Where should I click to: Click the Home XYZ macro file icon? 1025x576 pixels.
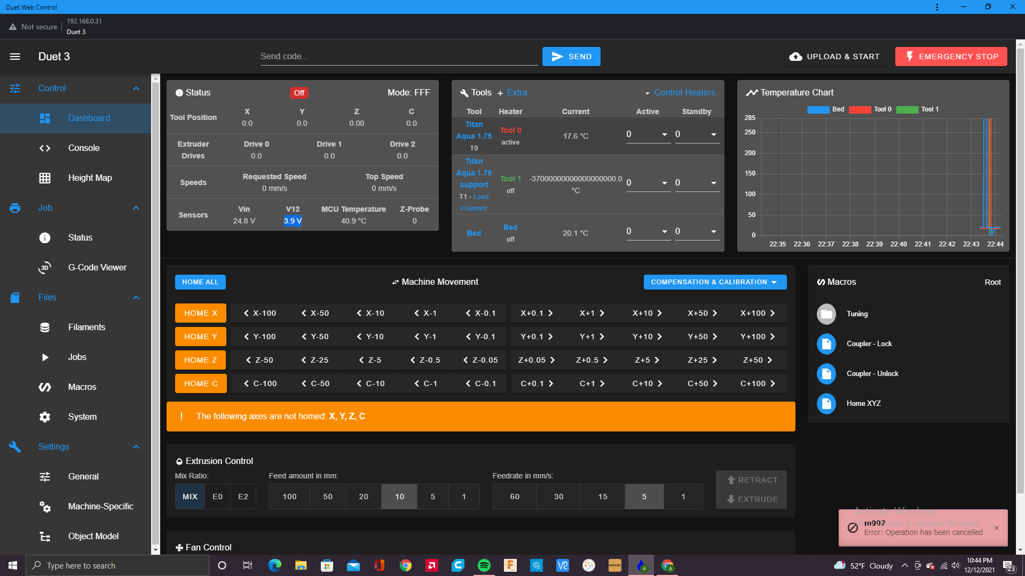pos(826,404)
